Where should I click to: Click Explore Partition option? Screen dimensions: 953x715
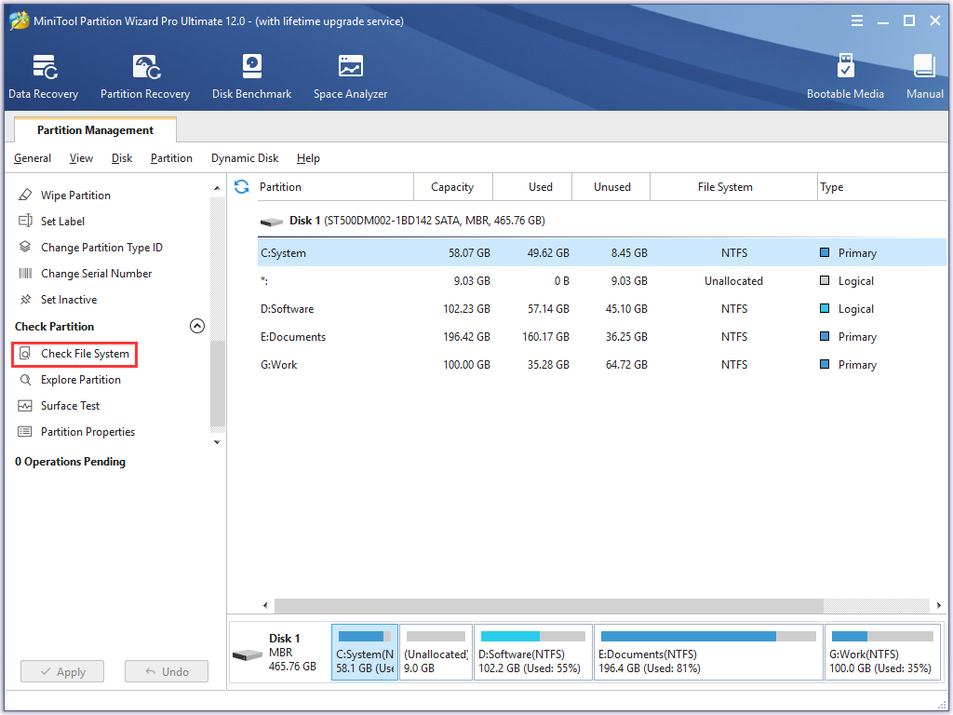[x=80, y=380]
